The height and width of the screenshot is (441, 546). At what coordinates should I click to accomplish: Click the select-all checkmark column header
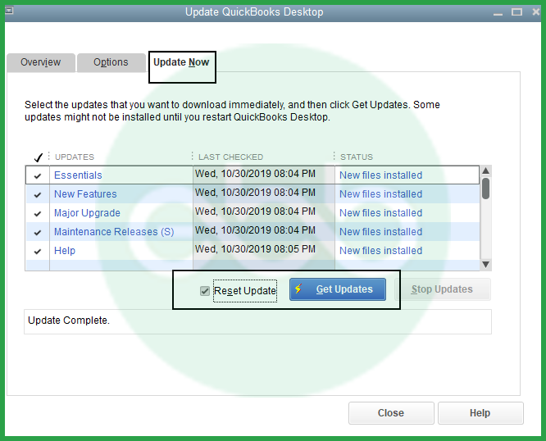(38, 157)
